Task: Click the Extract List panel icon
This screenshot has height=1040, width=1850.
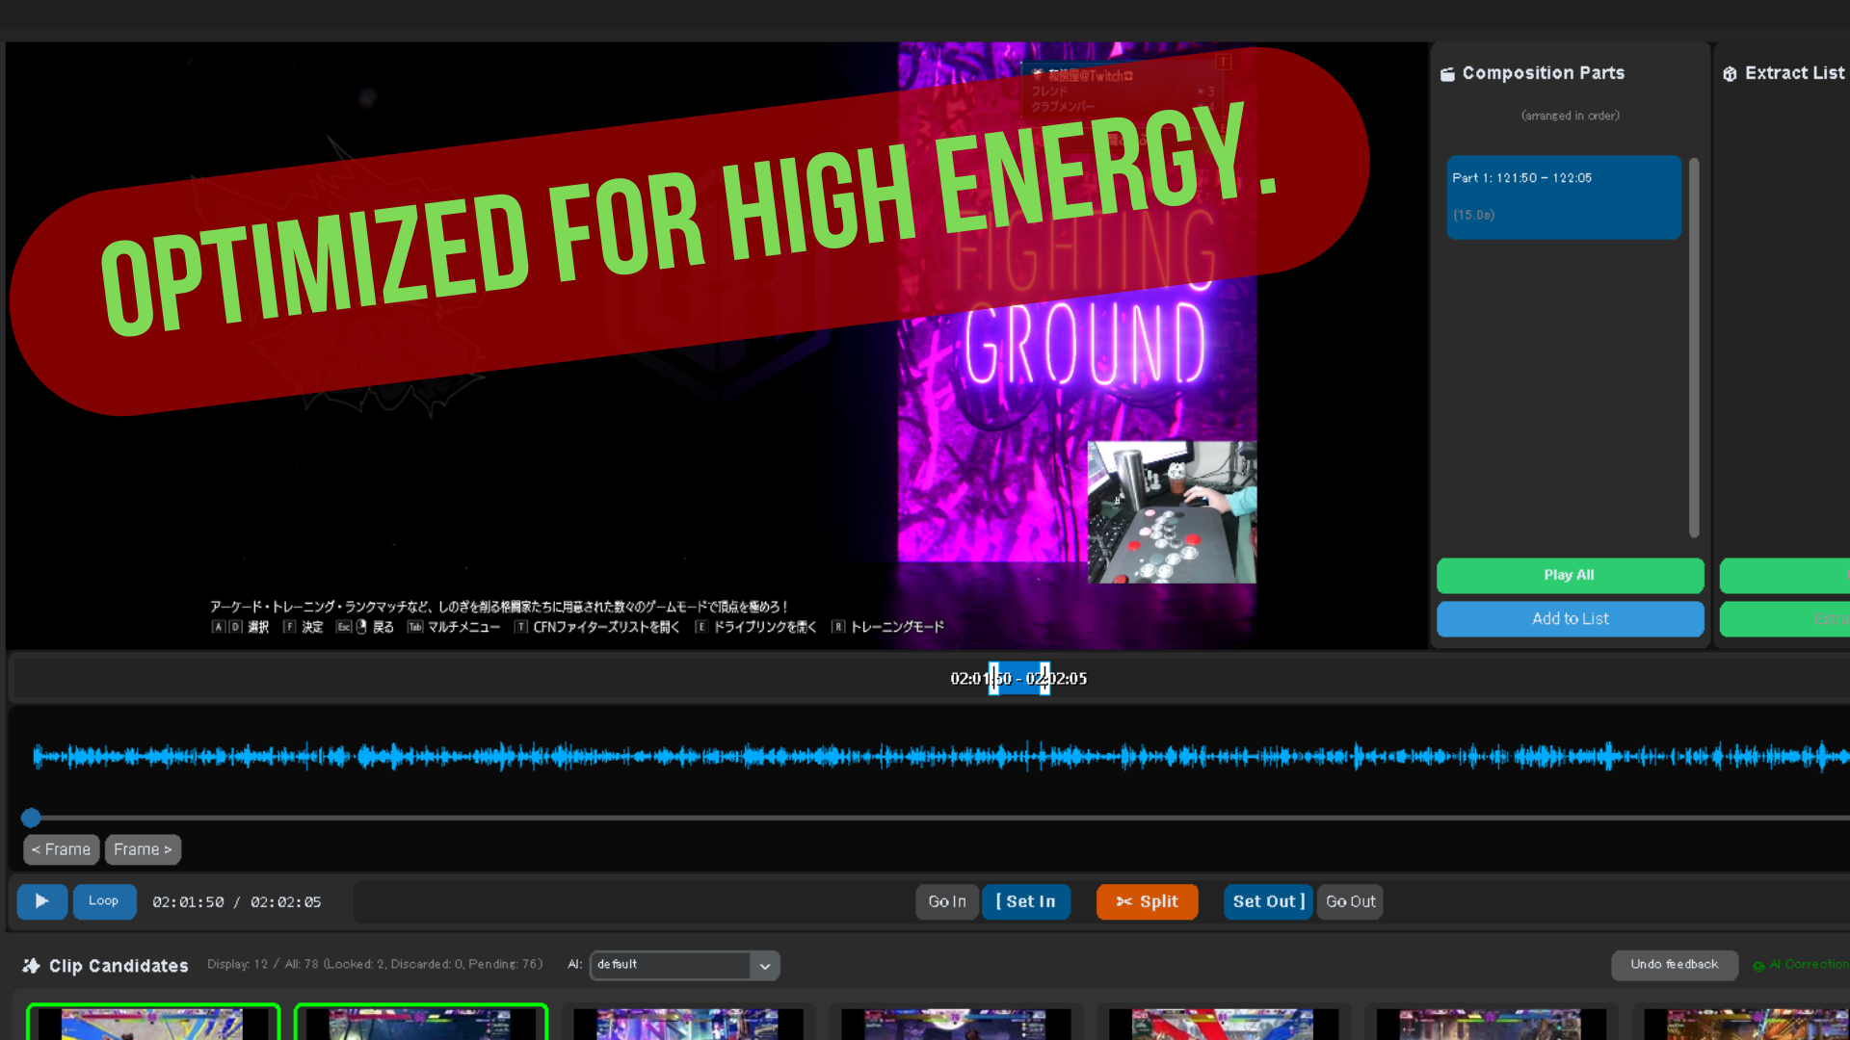Action: pyautogui.click(x=1730, y=74)
